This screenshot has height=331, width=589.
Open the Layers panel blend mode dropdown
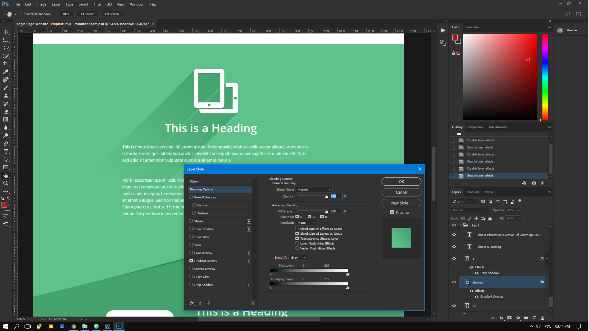470,210
